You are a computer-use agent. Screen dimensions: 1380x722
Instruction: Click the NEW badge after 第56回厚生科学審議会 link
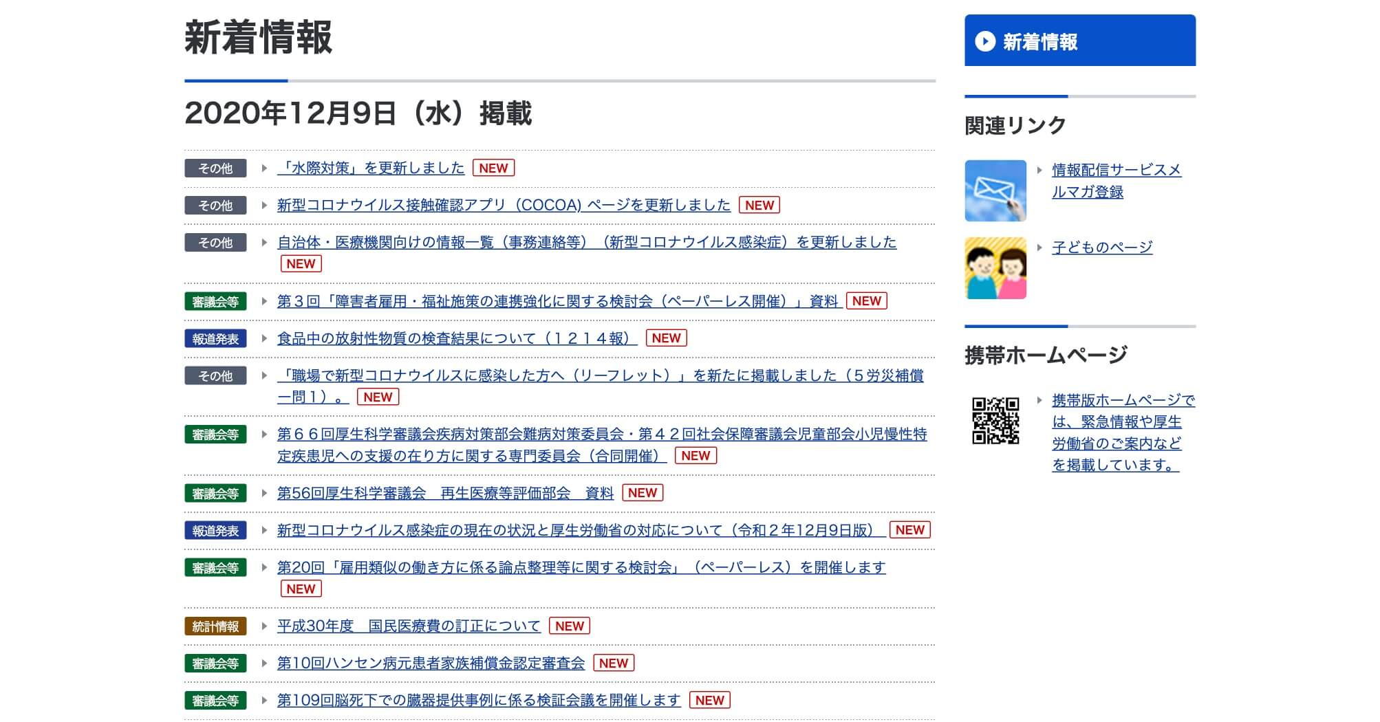643,493
